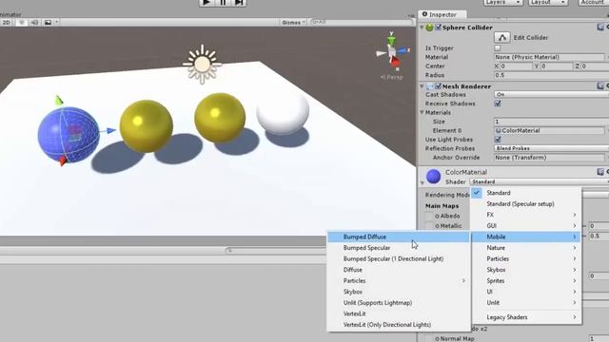Open the Nature shader submenu
This screenshot has width=609, height=342.
[x=526, y=248]
